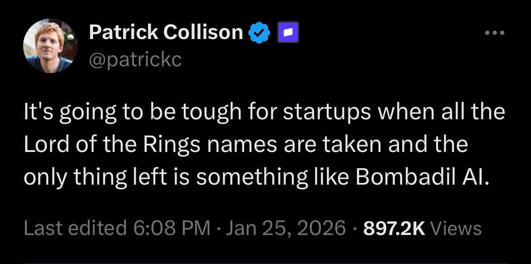Screen dimensions: 531x264
Task: Click the dot separator before view count
Action: pyautogui.click(x=354, y=228)
